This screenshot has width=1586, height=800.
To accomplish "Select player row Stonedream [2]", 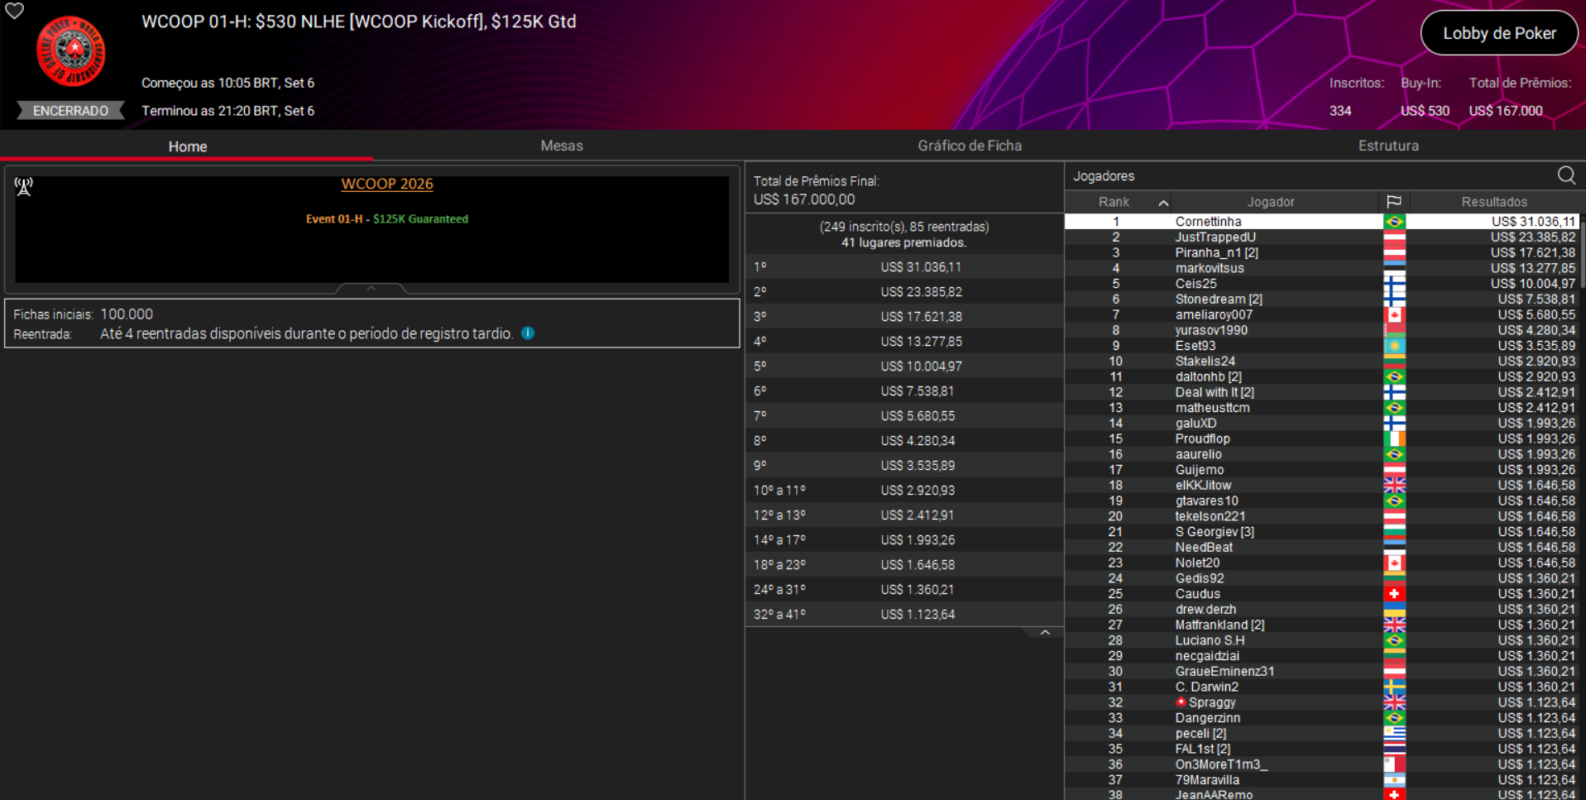I will 1322,299.
